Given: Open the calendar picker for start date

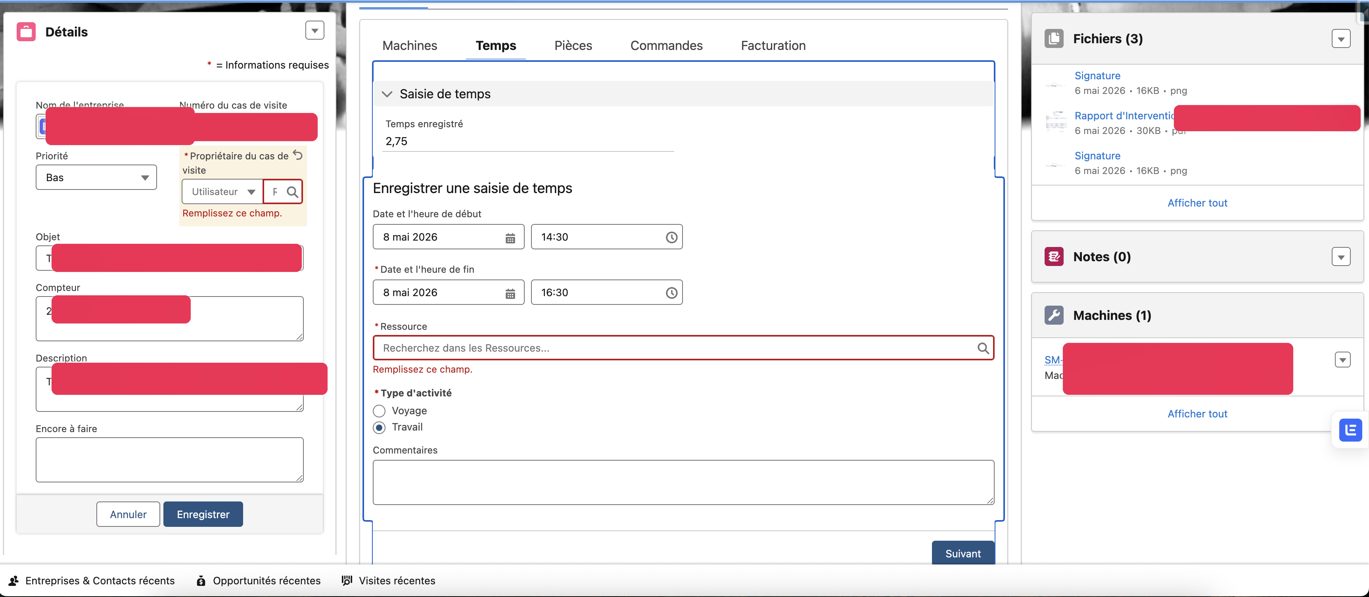Looking at the screenshot, I should [510, 238].
